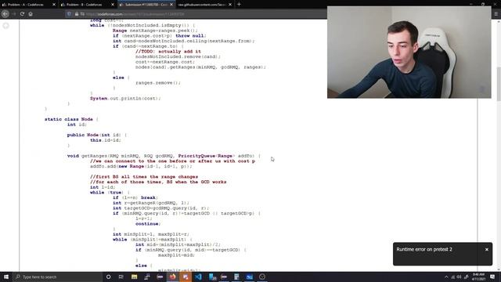This screenshot has height=282, width=501.
Task: Click the site security padlock icon
Action: pyautogui.click(x=77, y=14)
